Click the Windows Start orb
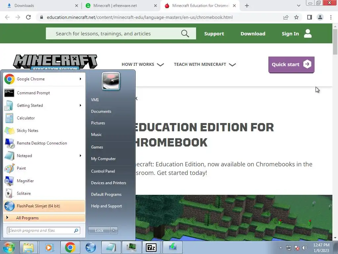 click(x=9, y=247)
